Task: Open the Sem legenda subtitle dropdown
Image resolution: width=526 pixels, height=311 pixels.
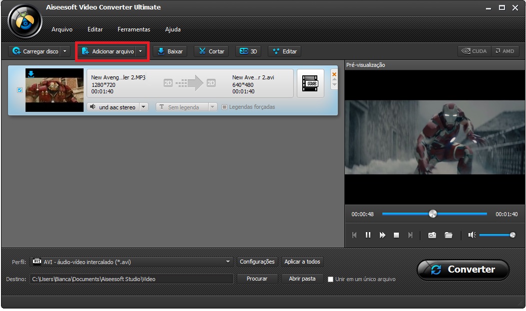Action: click(213, 106)
